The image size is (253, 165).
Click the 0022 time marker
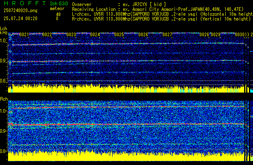click(x=47, y=35)
